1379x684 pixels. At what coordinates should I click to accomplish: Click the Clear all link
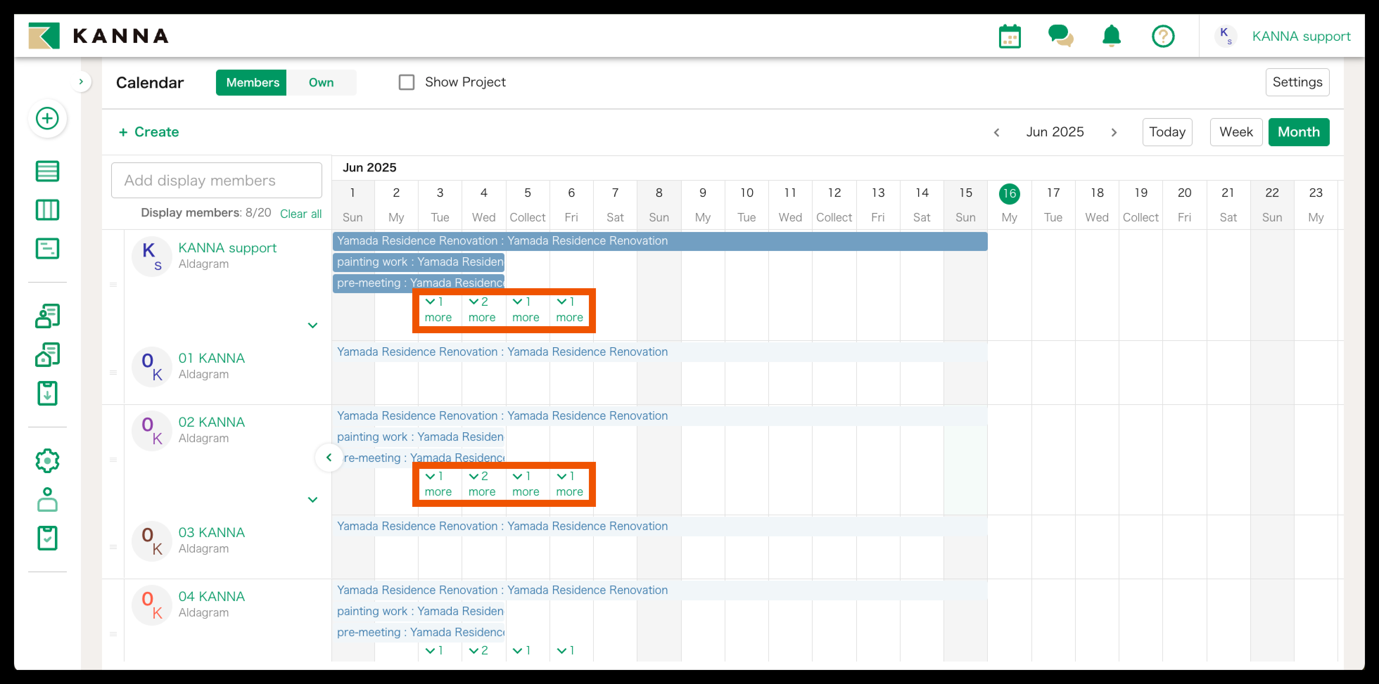[x=300, y=214]
